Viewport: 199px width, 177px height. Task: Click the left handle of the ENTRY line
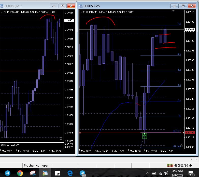point(80,133)
